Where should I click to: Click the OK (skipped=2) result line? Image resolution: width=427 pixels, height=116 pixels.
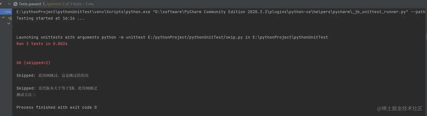[x=33, y=63]
